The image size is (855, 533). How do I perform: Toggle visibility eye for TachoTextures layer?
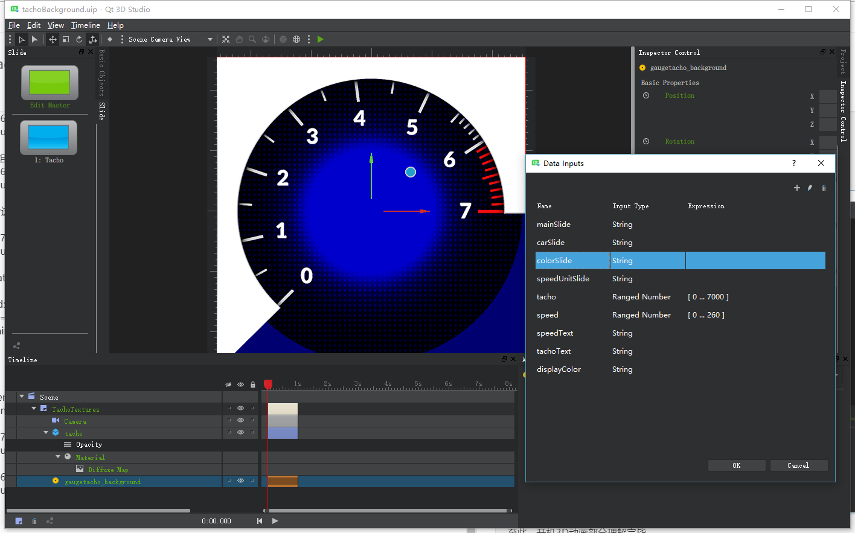pyautogui.click(x=240, y=408)
